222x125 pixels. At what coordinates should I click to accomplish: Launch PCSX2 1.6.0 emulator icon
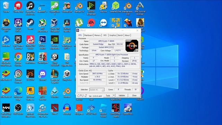(x=91, y=109)
